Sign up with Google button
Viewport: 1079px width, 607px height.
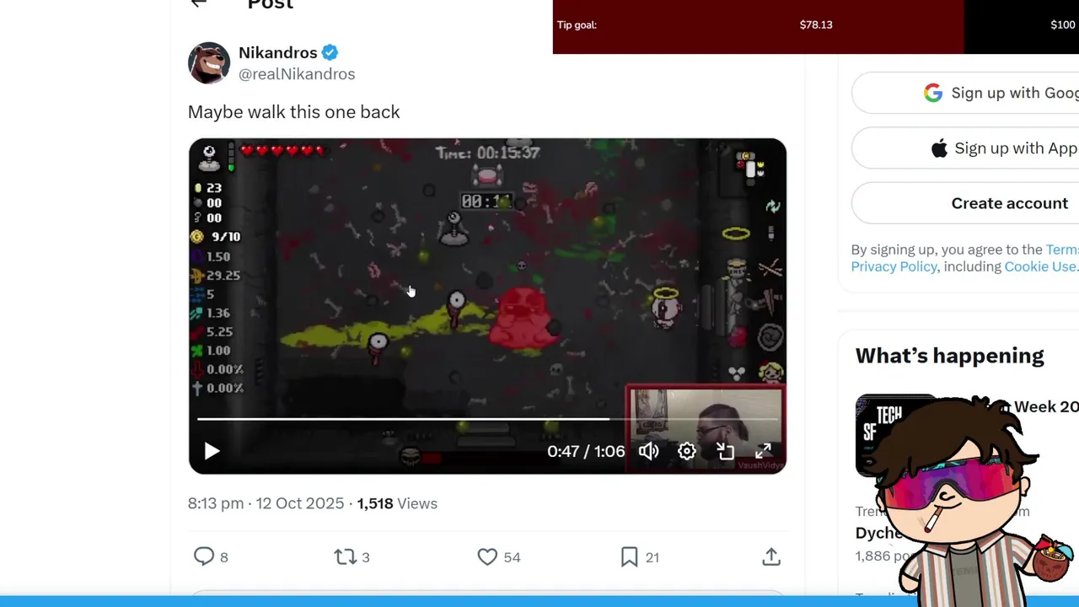point(965,93)
